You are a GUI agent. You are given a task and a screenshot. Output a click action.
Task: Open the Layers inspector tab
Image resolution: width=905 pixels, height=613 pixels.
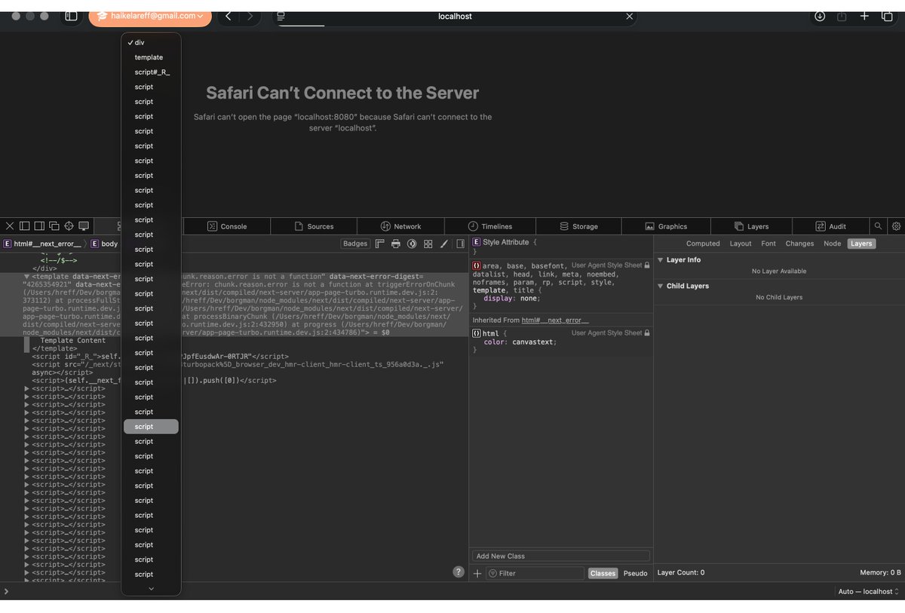pyautogui.click(x=751, y=226)
